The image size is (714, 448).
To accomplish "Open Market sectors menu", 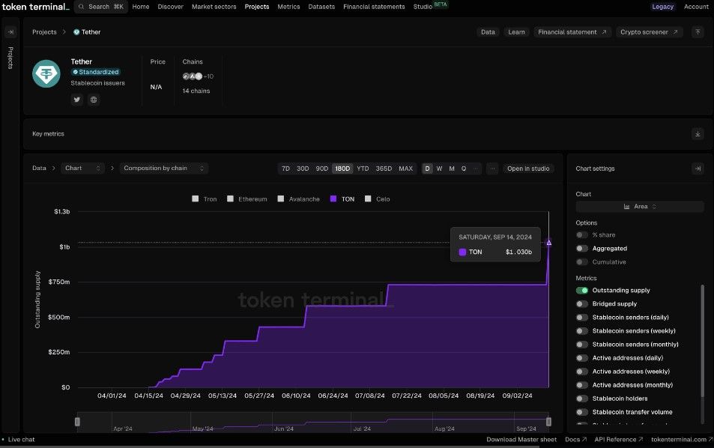I will 214,7.
